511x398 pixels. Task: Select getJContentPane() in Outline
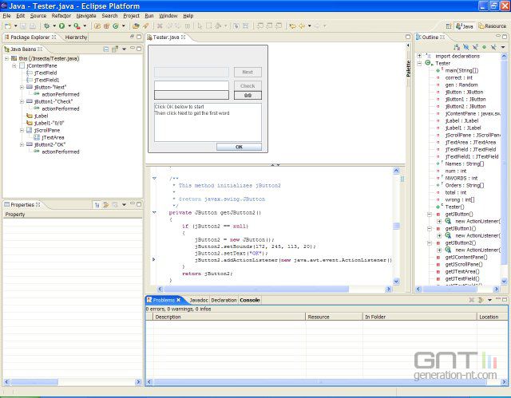tap(466, 257)
